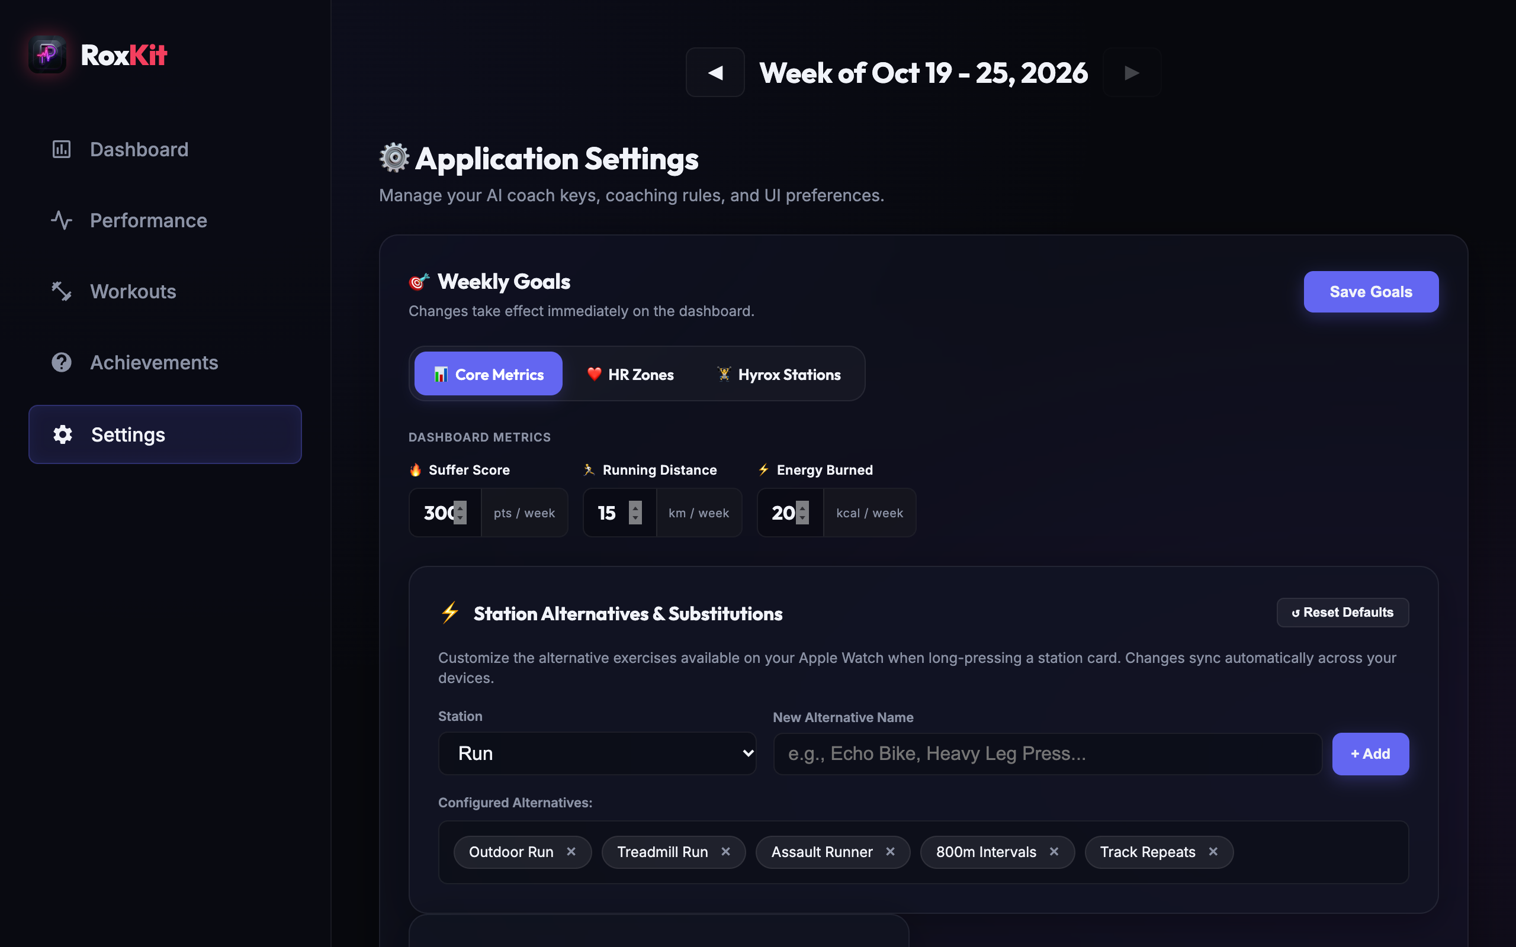Click the + Add button

1370,753
